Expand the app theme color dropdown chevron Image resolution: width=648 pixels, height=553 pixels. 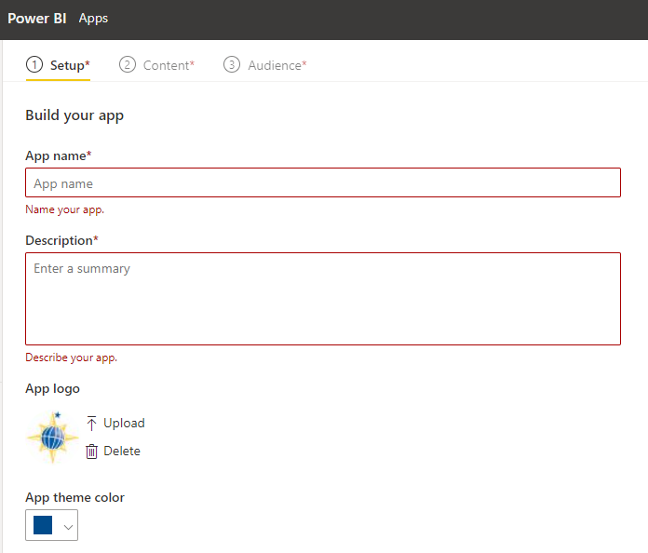(x=68, y=527)
